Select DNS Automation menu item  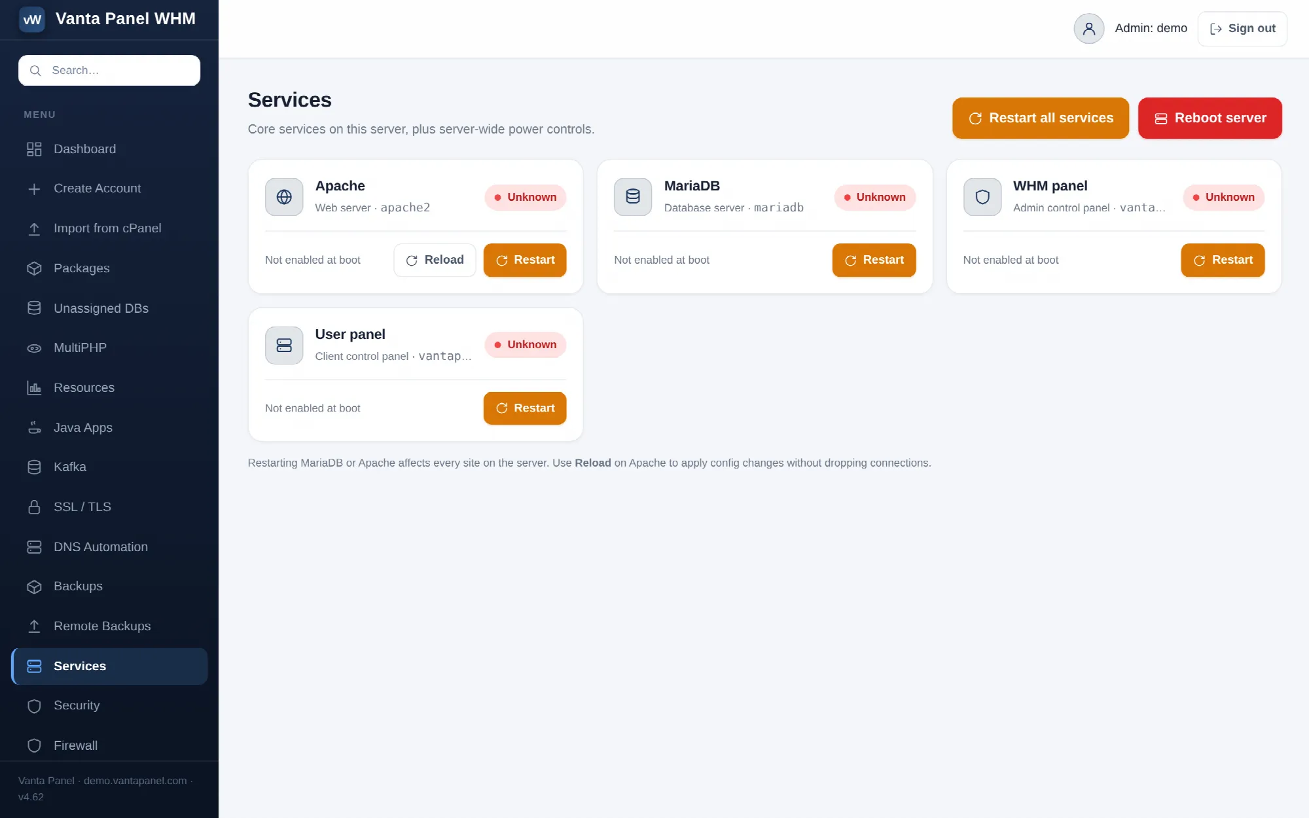tap(109, 547)
